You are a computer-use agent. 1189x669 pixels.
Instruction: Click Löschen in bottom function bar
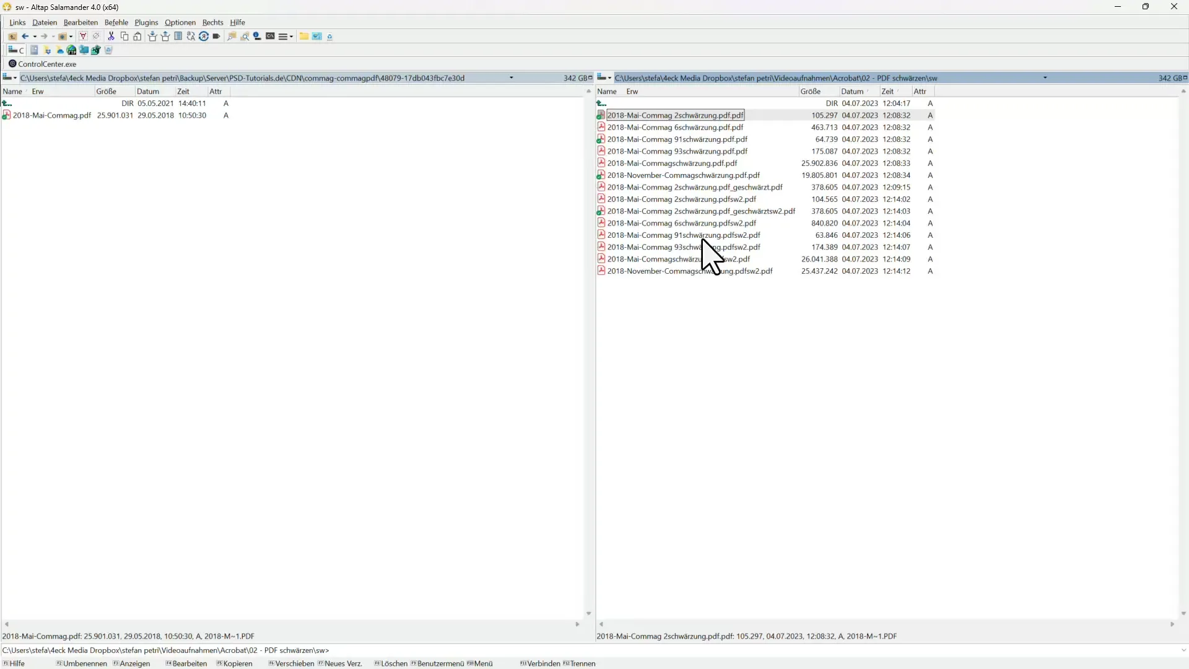pos(391,663)
